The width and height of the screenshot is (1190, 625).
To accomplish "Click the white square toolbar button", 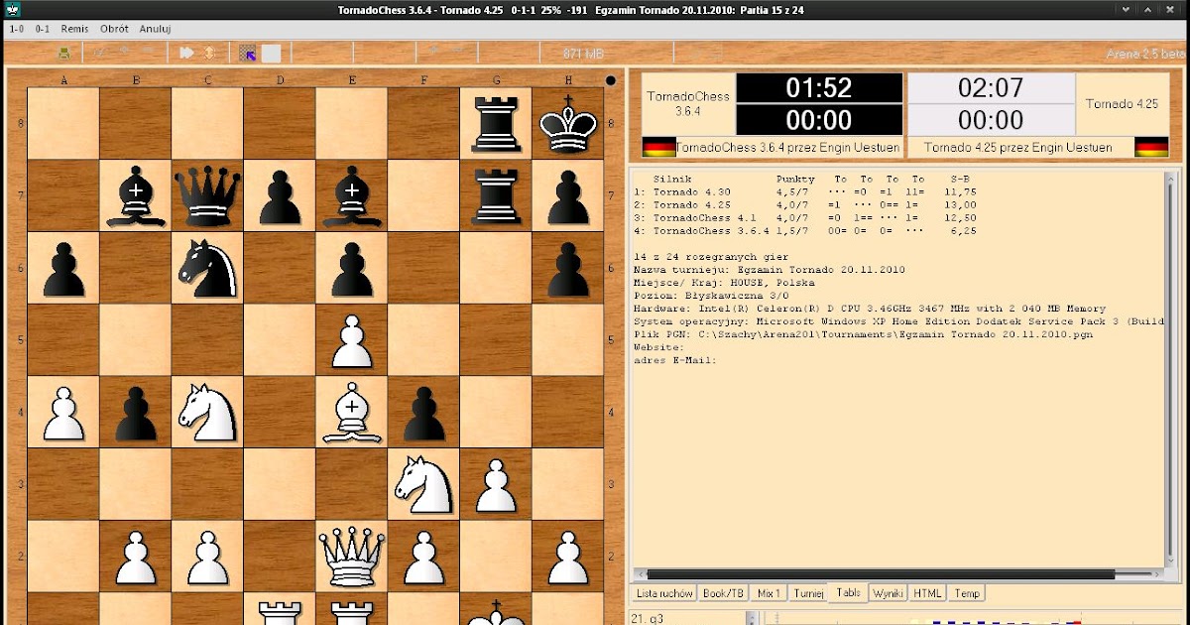I will pos(271,54).
